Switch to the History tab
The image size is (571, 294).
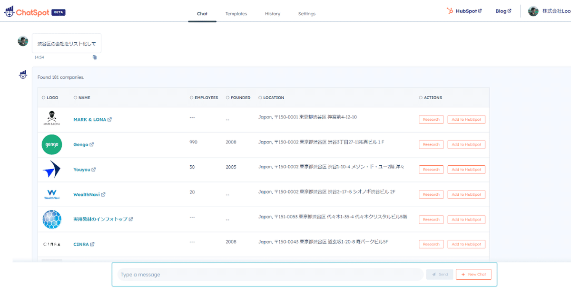pyautogui.click(x=273, y=14)
